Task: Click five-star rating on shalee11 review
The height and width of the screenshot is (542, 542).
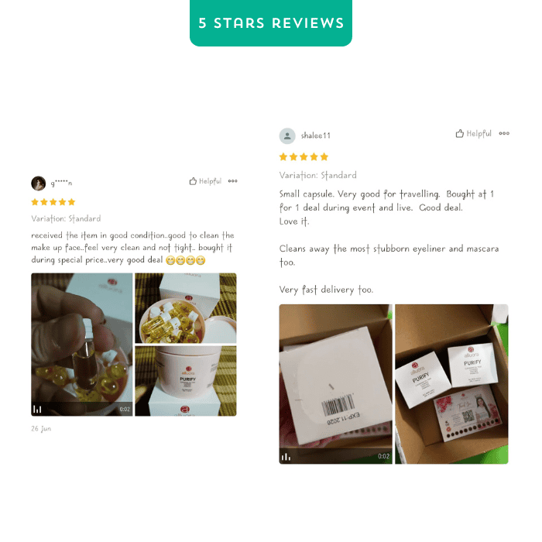Action: coord(304,157)
